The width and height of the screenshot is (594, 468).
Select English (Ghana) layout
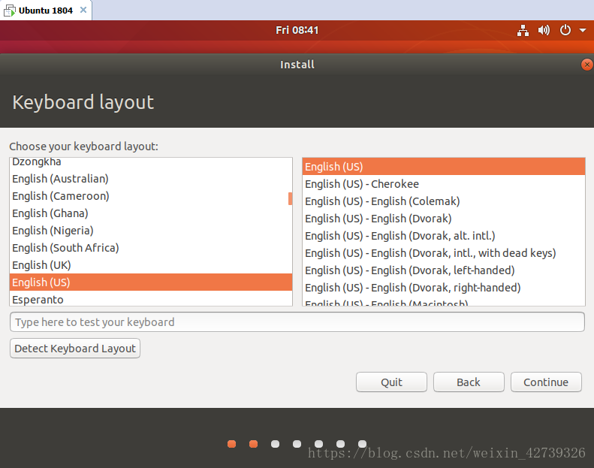tap(151, 213)
